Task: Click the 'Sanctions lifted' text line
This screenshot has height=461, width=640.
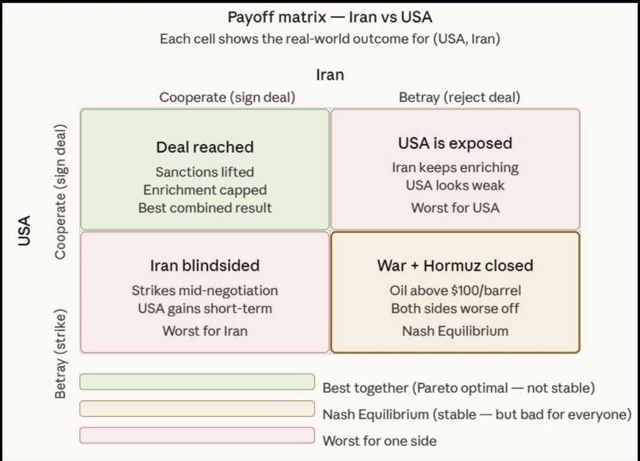Action: (x=204, y=172)
